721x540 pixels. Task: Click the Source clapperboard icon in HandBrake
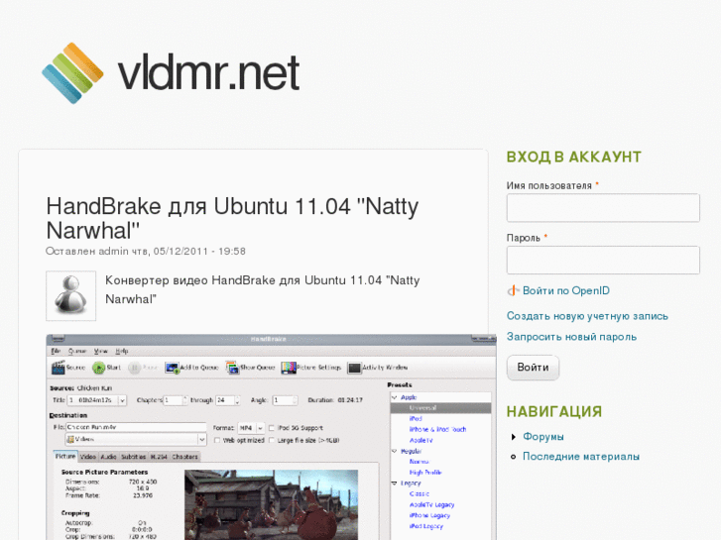pyautogui.click(x=58, y=368)
